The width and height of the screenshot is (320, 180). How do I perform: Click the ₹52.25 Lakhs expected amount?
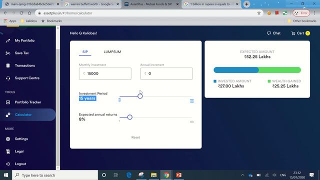tap(257, 56)
